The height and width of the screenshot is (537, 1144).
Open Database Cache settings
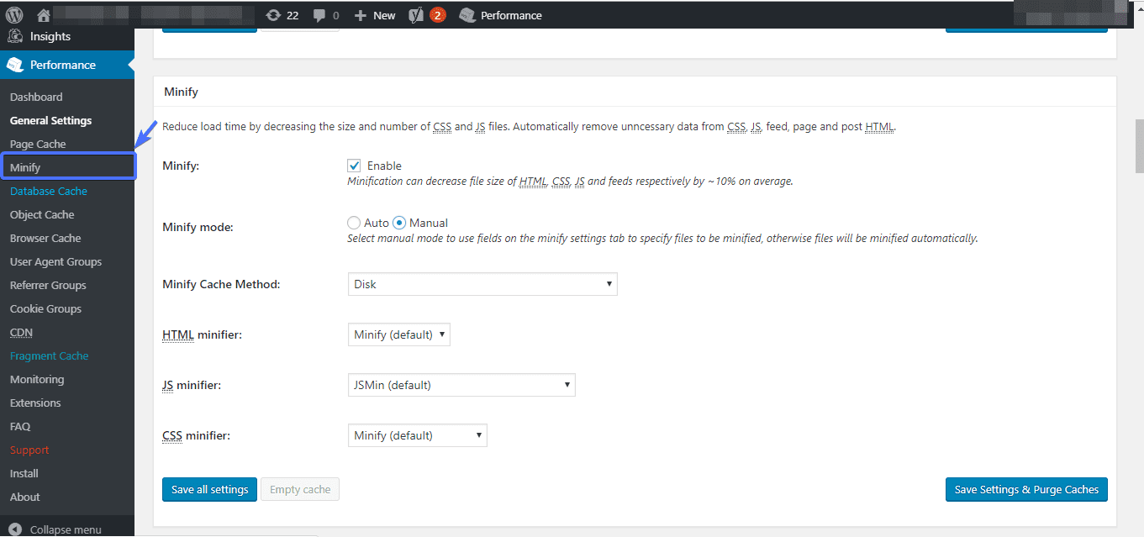point(49,191)
